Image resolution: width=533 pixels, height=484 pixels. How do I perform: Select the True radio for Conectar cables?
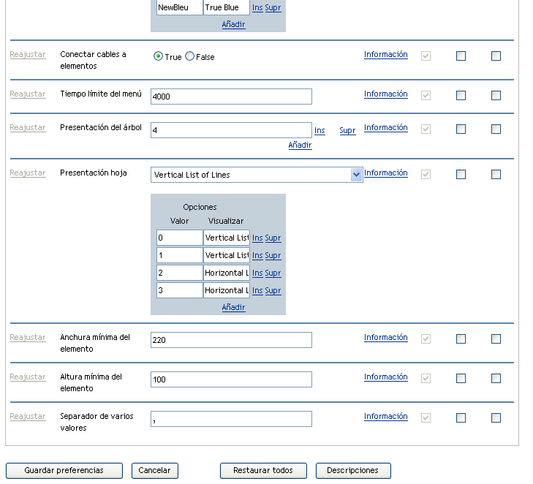pyautogui.click(x=158, y=56)
